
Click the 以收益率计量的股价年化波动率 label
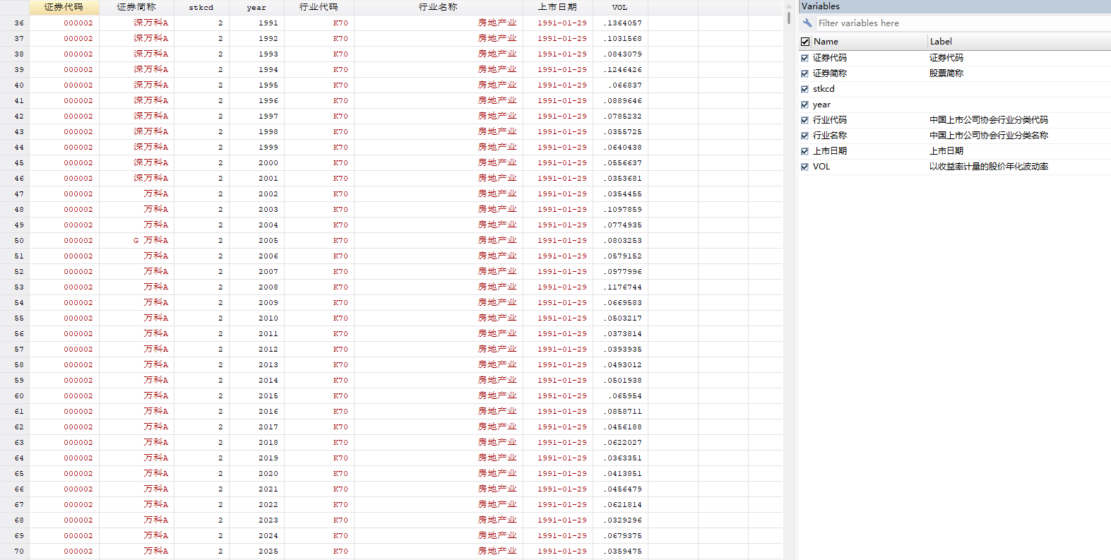pos(989,167)
